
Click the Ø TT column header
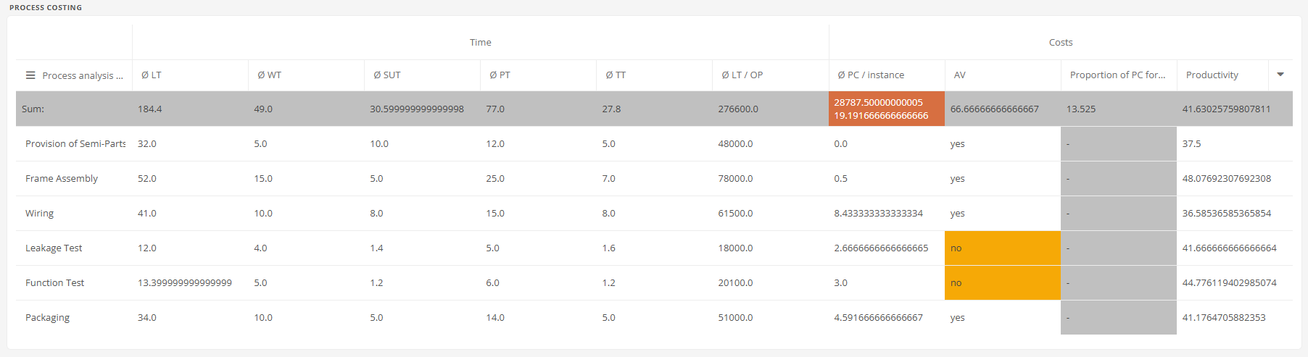(616, 75)
